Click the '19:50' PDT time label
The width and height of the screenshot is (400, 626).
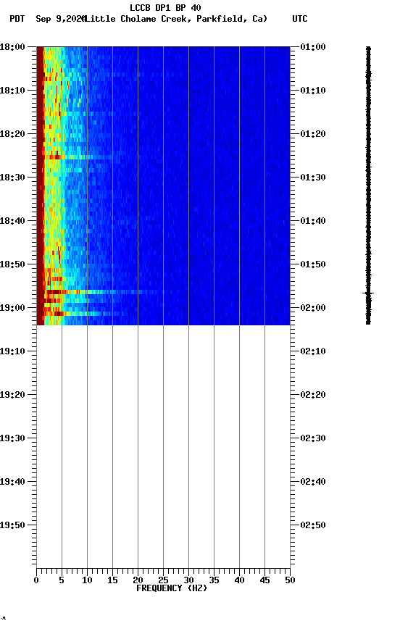point(12,525)
